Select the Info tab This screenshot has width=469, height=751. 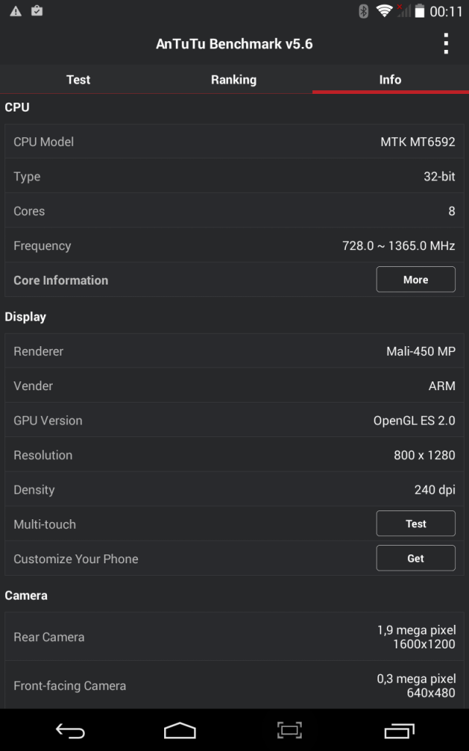point(390,79)
